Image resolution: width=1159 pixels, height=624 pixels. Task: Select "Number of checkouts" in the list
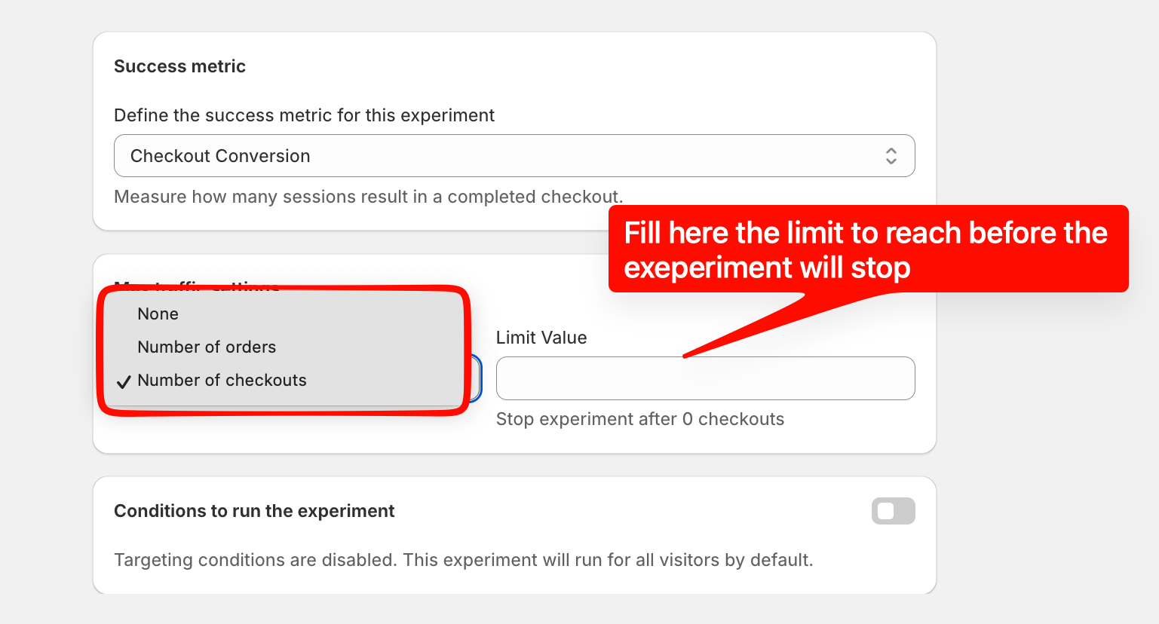(x=222, y=381)
